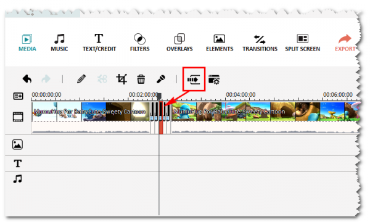Click the pencil edit icon

81,79
